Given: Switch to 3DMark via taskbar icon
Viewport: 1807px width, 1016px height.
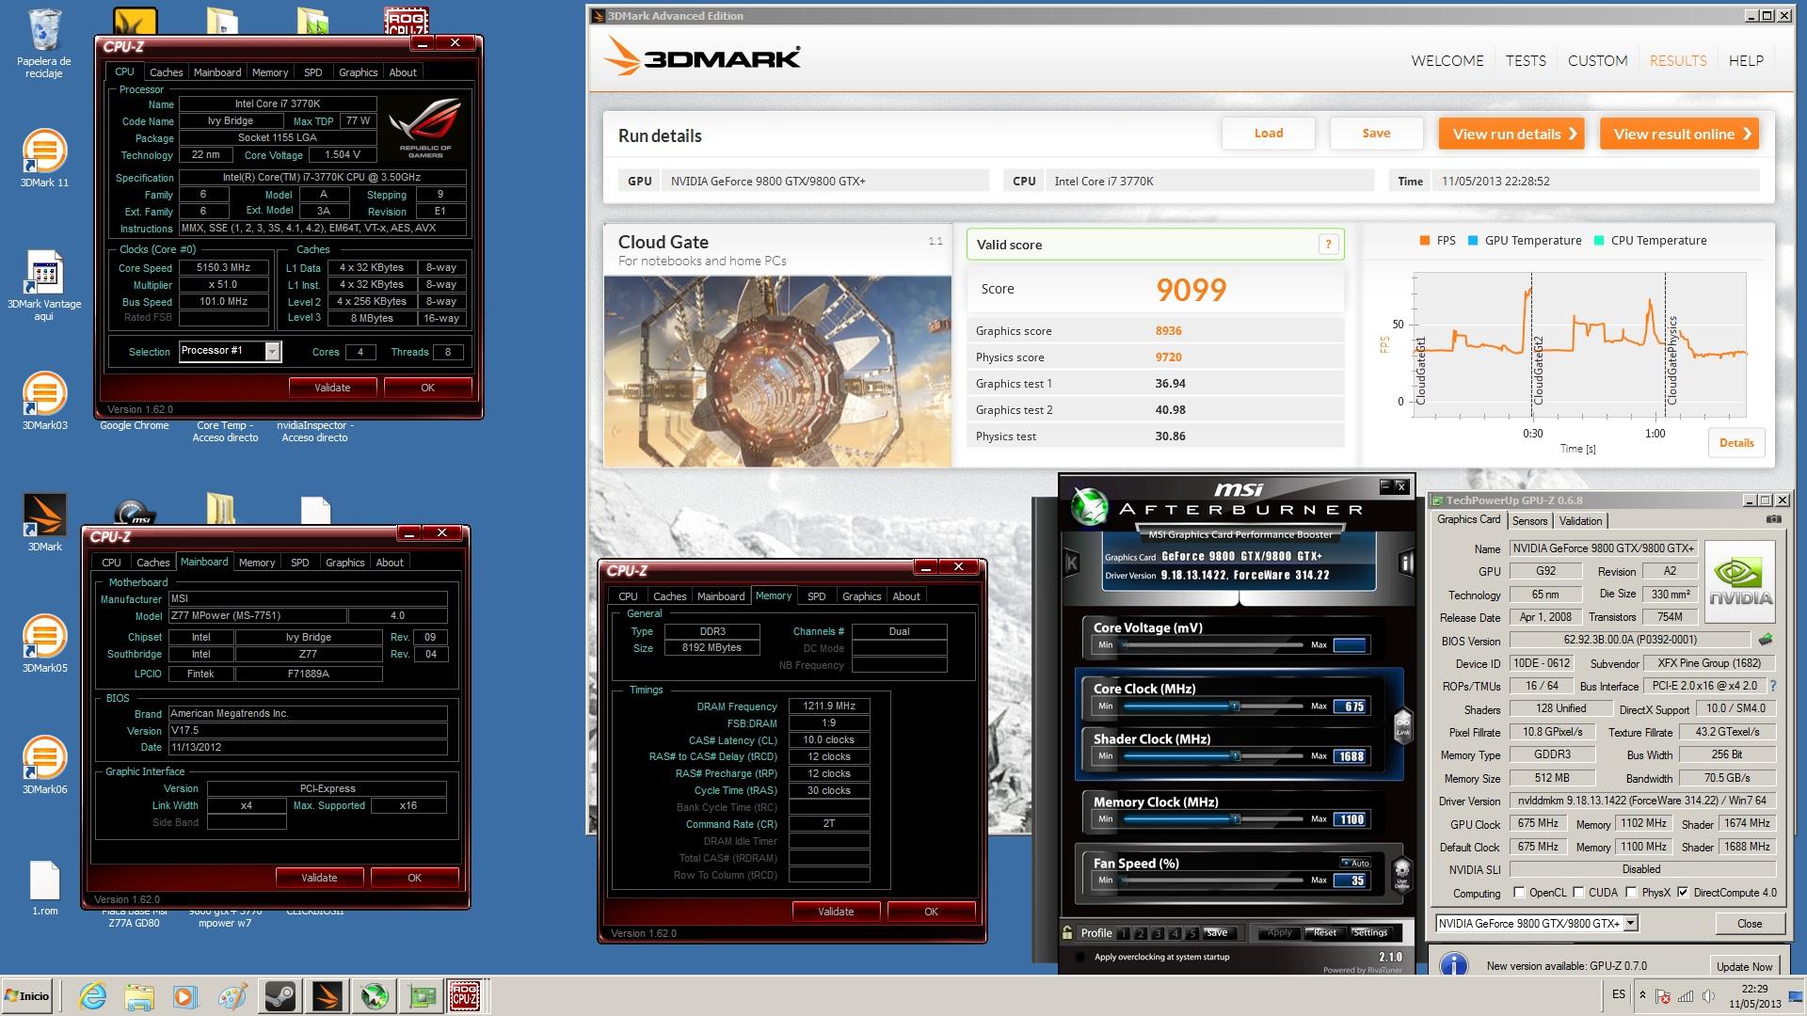Looking at the screenshot, I should click(x=327, y=995).
